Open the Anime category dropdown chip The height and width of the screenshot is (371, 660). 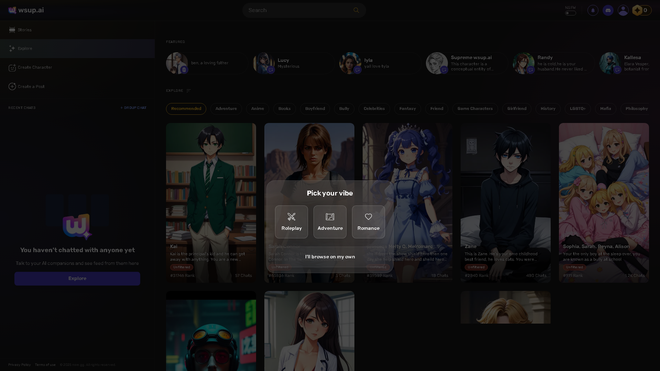coord(257,109)
